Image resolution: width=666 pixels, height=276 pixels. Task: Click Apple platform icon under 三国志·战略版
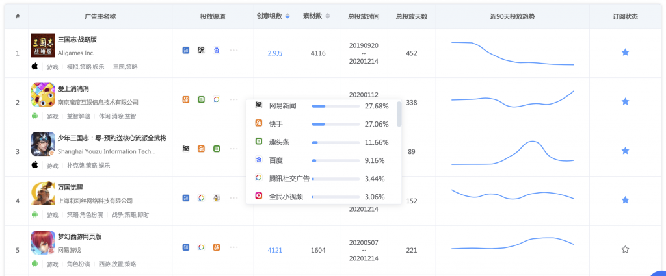35,66
